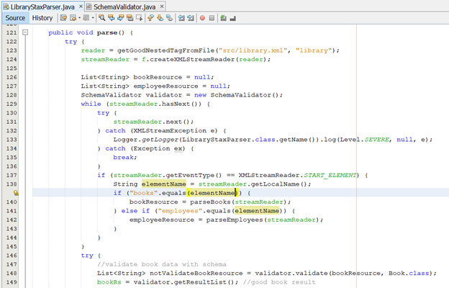Click '//good book result' comment
Image resolution: width=449 pixels, height=288 pixels.
pyautogui.click(x=279, y=282)
